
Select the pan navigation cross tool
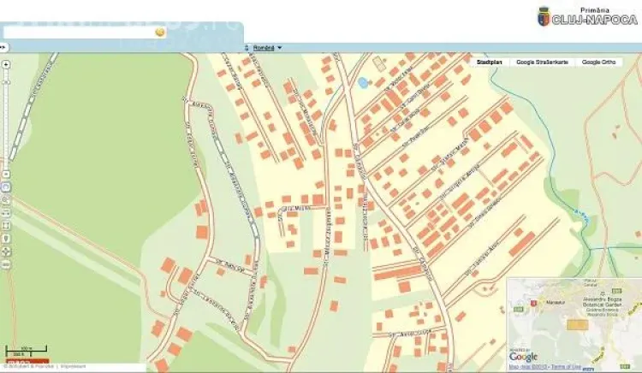(6, 252)
